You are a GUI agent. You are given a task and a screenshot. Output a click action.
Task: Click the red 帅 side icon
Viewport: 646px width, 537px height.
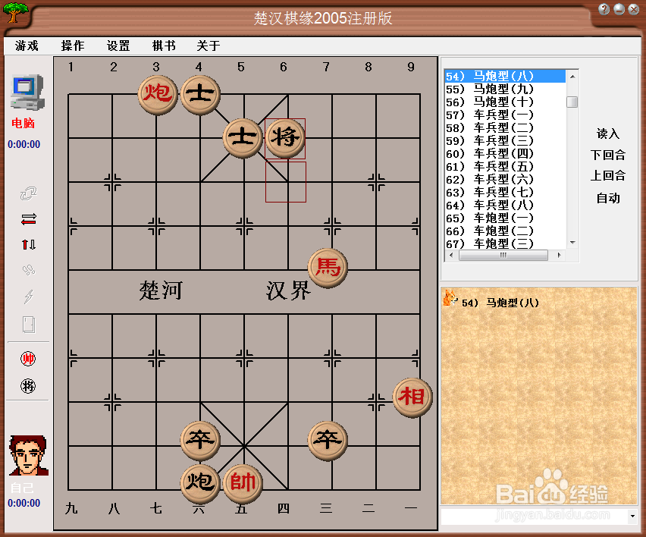click(x=28, y=359)
